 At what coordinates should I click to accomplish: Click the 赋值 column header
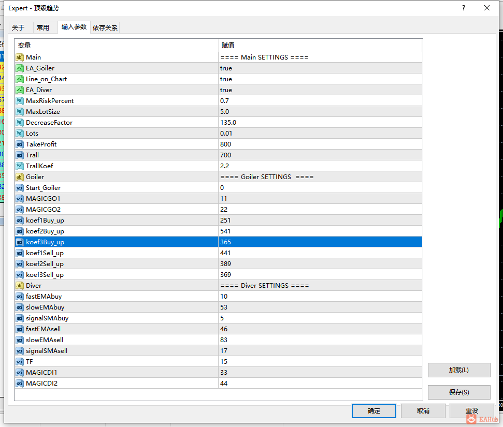320,46
